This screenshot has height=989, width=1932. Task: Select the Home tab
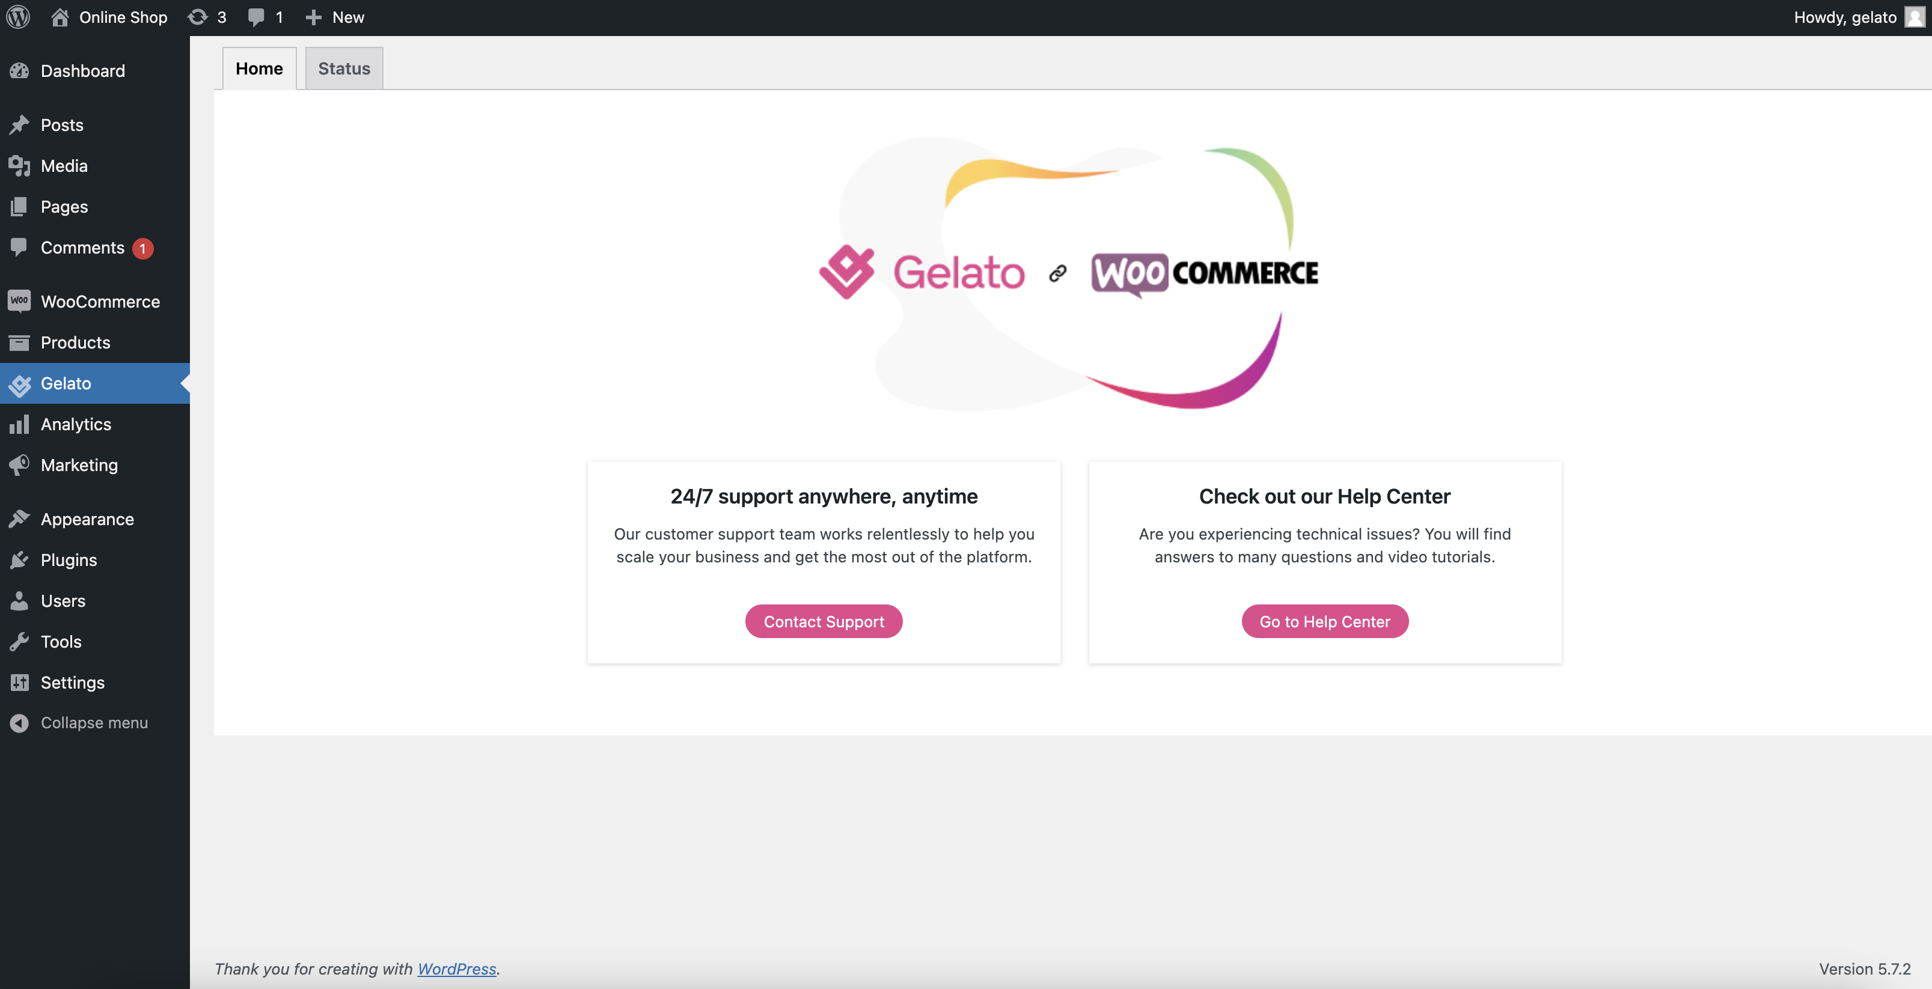tap(258, 67)
